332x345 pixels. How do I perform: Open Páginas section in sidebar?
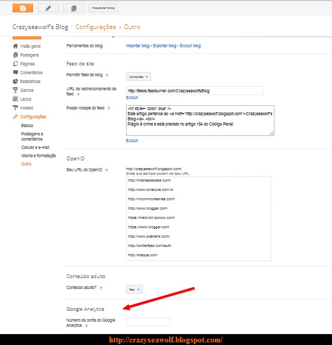pyautogui.click(x=27, y=64)
